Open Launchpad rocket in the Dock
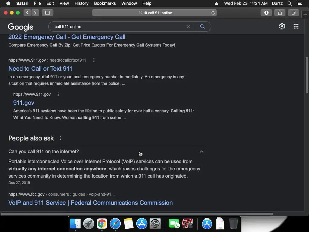This screenshot has height=232, width=309. tap(88, 224)
